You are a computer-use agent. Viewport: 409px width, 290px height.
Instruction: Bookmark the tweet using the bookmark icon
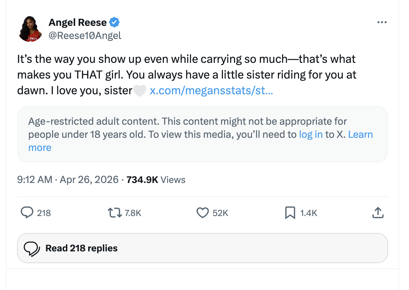[x=290, y=213]
